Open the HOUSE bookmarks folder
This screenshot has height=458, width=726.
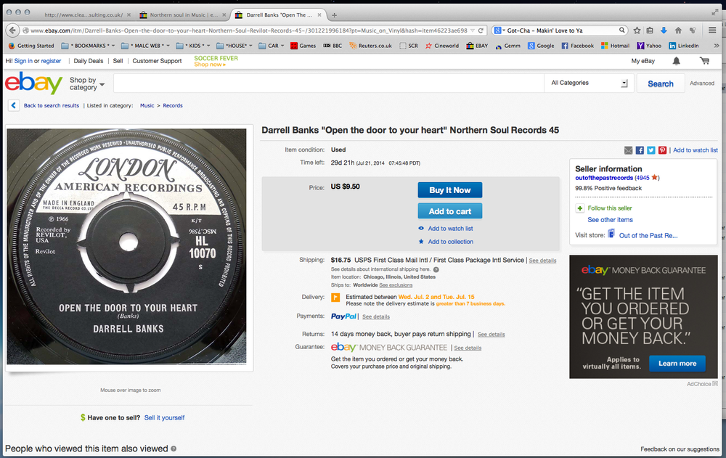(x=234, y=46)
